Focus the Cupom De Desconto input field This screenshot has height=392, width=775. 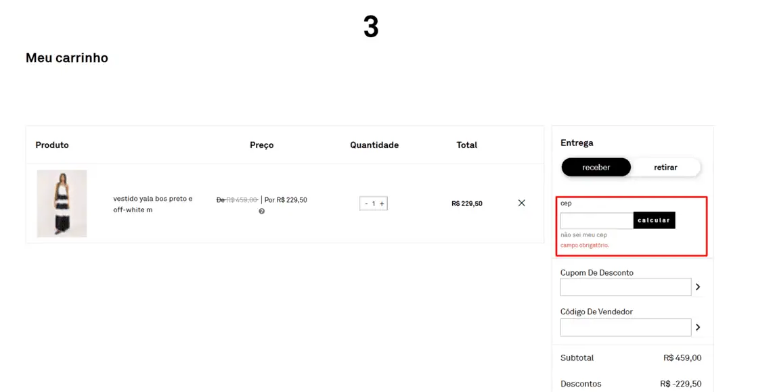pos(625,287)
